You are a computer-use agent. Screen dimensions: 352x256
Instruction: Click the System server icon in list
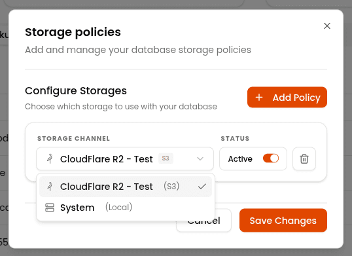point(50,208)
